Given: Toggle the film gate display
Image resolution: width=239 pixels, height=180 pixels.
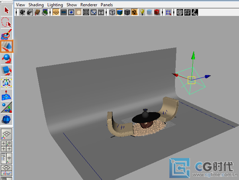Looking at the screenshot, I should 64,12.
